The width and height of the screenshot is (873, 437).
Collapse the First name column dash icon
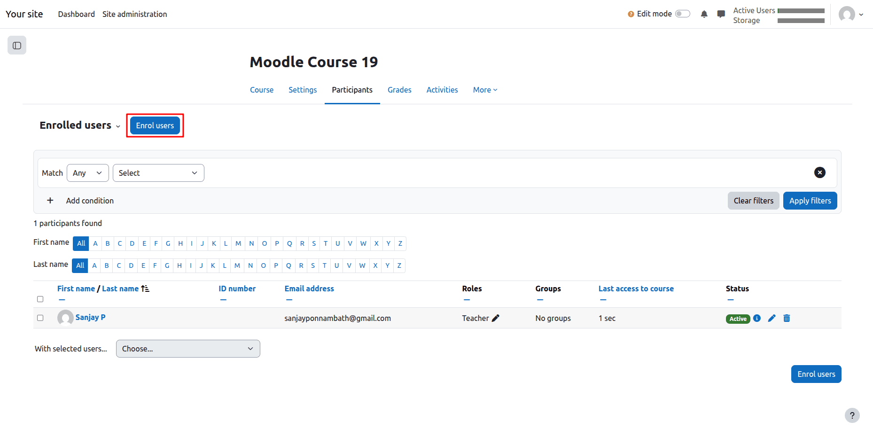[x=62, y=300]
